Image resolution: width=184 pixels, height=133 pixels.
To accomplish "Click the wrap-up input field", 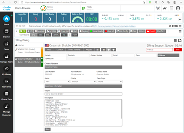I will 159,50.
